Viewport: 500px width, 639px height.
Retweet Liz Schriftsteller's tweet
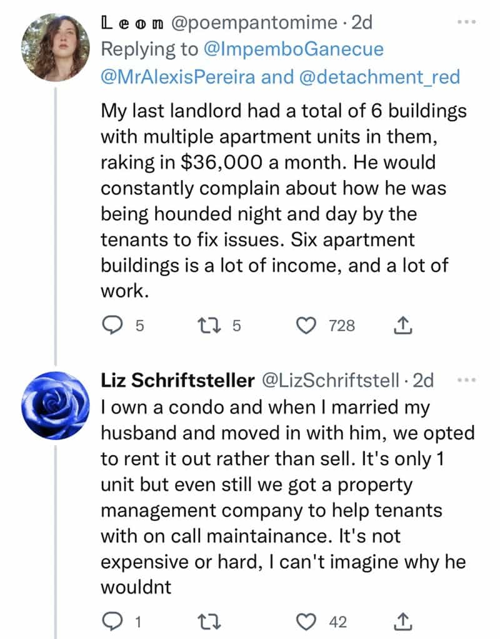206,621
